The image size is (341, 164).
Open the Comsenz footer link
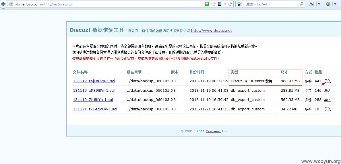point(213,131)
